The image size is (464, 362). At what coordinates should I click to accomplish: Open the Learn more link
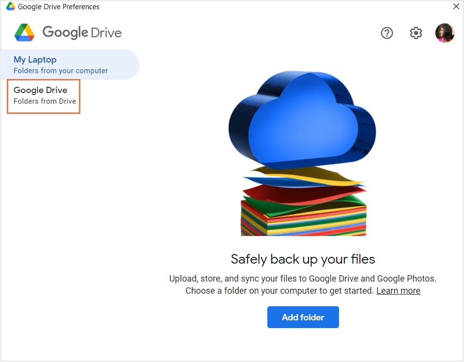coord(398,290)
